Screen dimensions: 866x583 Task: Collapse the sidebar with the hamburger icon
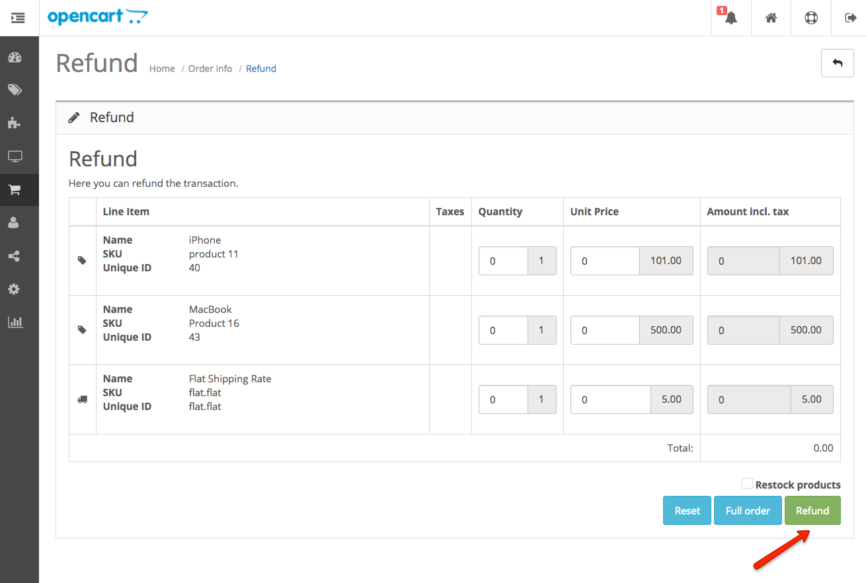18,18
